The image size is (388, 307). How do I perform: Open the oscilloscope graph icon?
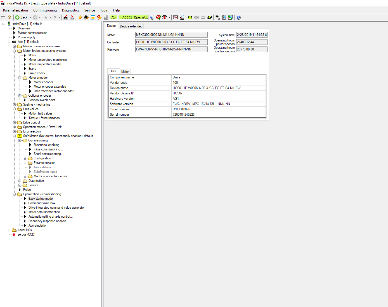pyautogui.click(x=176, y=17)
